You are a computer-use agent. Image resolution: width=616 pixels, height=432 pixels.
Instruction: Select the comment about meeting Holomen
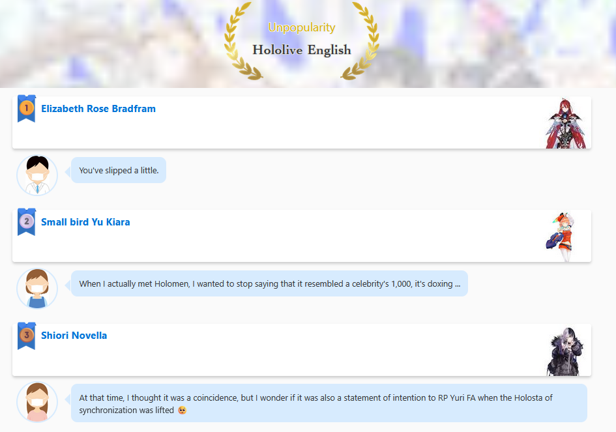pos(269,283)
